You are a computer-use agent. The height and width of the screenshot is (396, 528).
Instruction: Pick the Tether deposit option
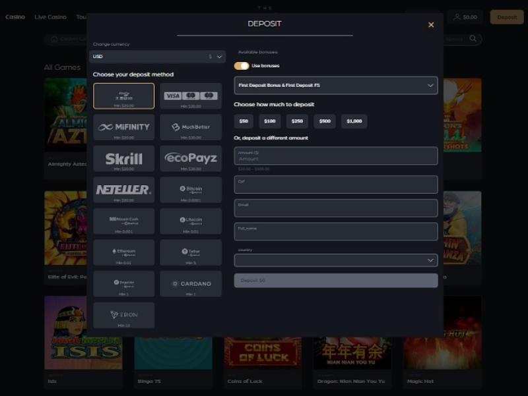tap(191, 252)
